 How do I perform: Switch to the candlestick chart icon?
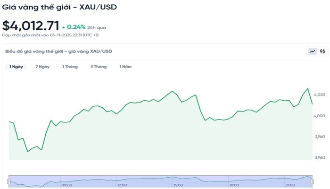[x=322, y=52]
